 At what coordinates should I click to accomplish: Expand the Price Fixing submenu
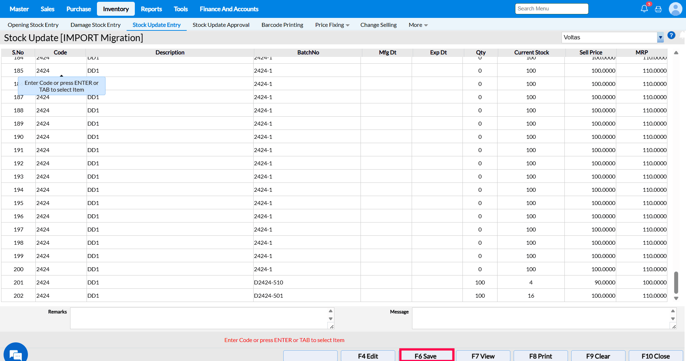(x=332, y=25)
